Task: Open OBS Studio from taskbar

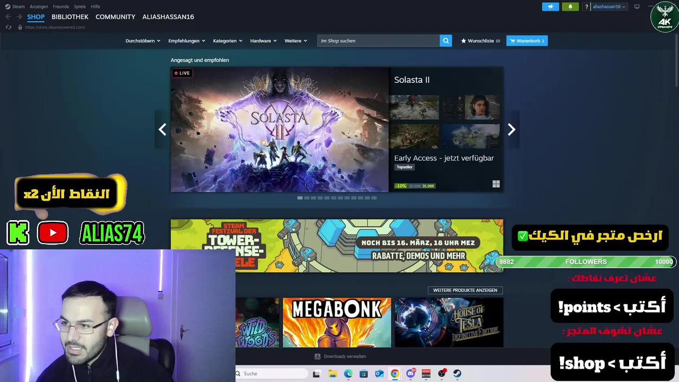Action: (x=442, y=374)
